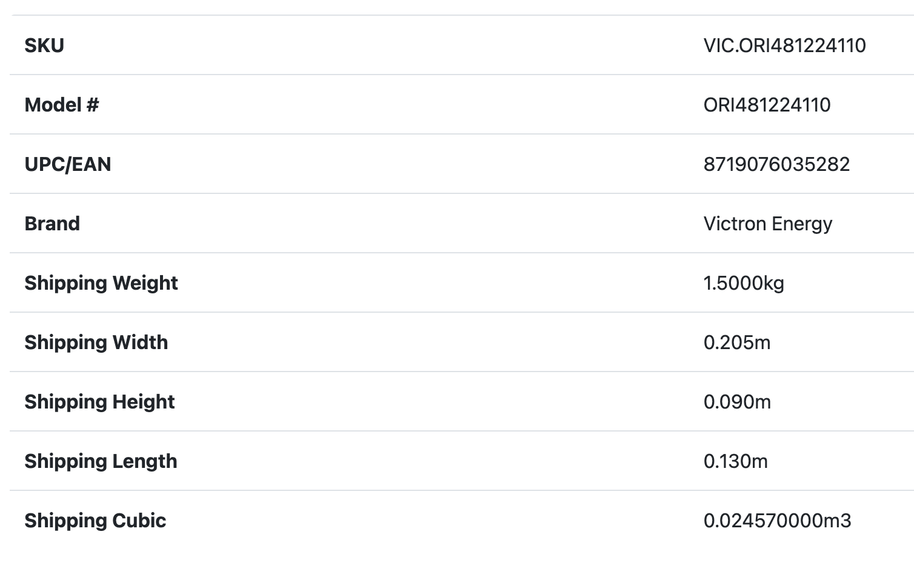Image resolution: width=914 pixels, height=577 pixels.
Task: Click the UPC/EAN label
Action: [67, 164]
